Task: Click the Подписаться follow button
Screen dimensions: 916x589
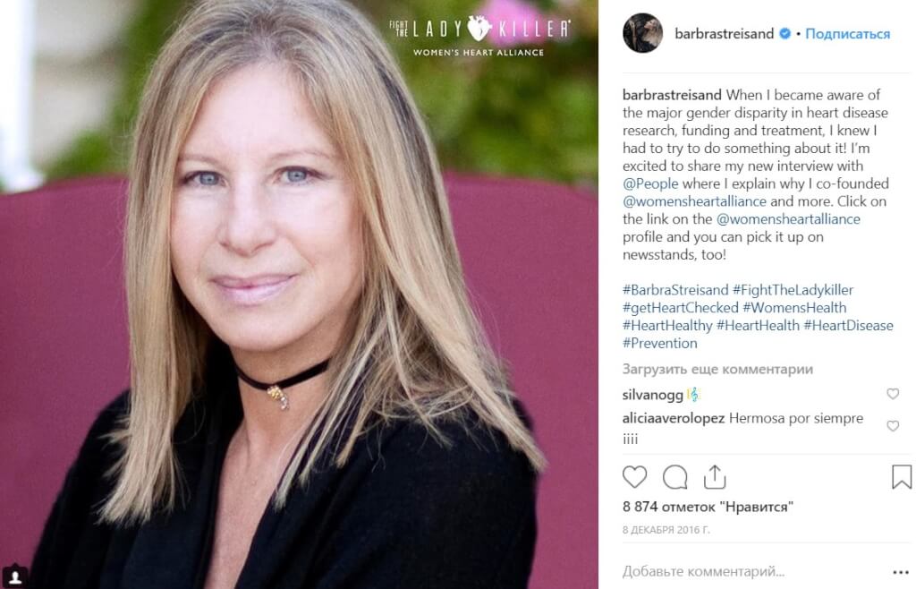Action: (848, 34)
